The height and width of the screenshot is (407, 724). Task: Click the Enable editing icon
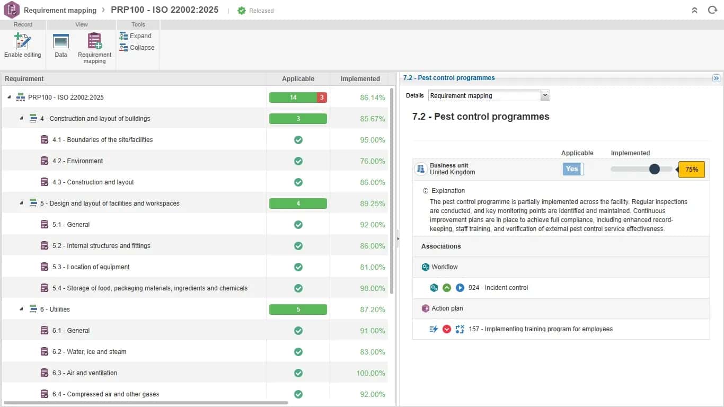(x=23, y=41)
